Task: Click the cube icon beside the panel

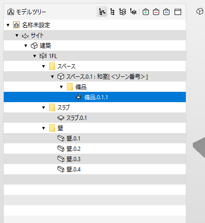Action: coord(200,11)
